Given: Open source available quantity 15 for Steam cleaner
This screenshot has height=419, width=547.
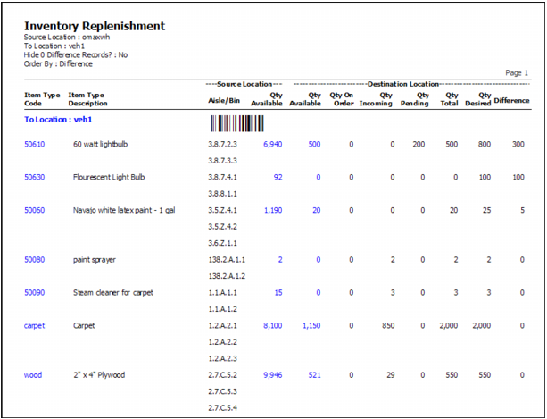Looking at the screenshot, I should [278, 293].
